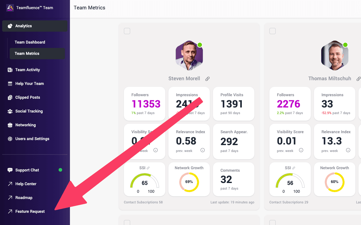This screenshot has width=361, height=225.
Task: Open Social Tracking page
Action: pos(35,111)
